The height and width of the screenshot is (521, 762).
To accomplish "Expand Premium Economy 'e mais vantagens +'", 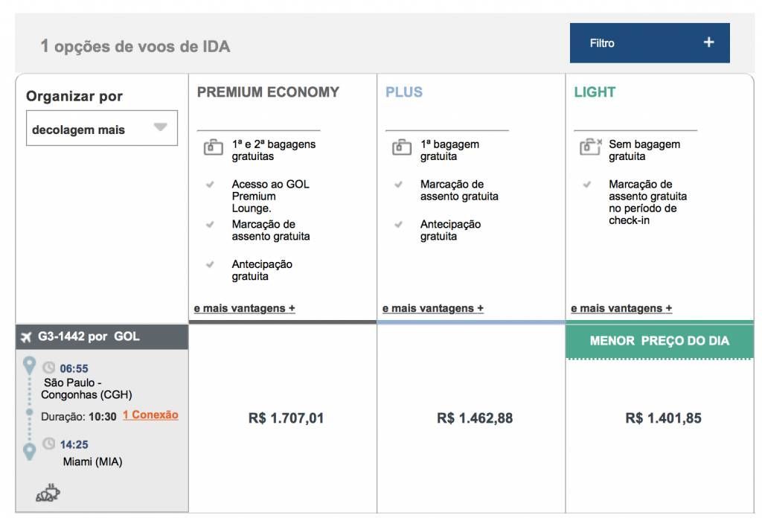I will [x=244, y=308].
